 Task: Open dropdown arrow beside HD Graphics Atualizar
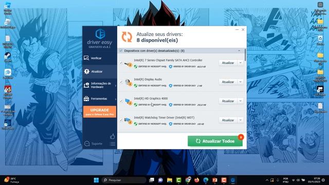[241, 101]
